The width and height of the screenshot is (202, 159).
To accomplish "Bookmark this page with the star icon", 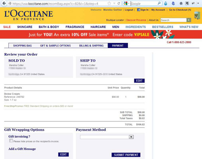I will (109, 4).
